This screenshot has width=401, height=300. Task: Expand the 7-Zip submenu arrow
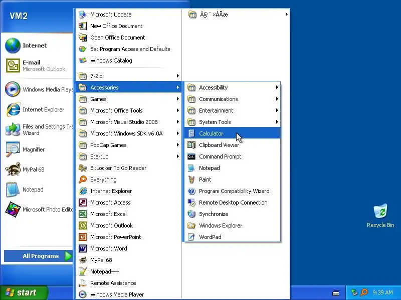point(178,76)
